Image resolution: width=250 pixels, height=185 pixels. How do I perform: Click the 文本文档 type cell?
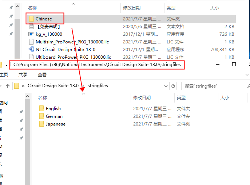175,27
